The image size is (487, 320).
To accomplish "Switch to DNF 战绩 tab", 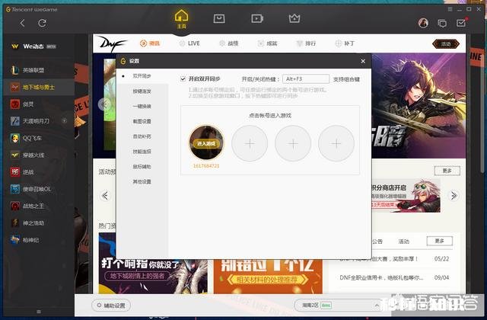I will (229, 43).
